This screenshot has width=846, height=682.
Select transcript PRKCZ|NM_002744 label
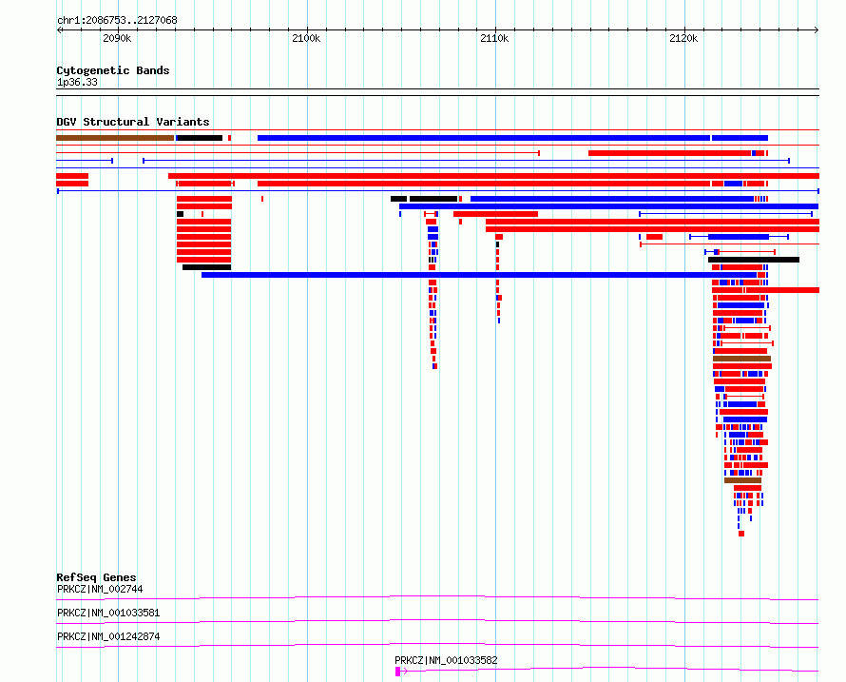[x=100, y=589]
